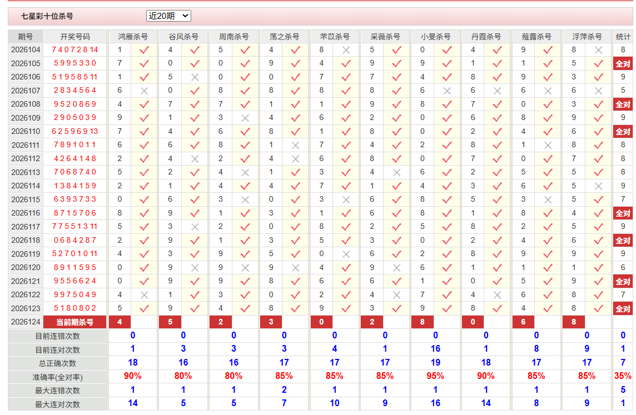Click 全对 badge in row 2026105

(x=623, y=64)
